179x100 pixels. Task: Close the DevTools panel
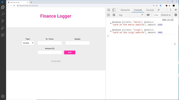pyautogui.click(x=176, y=10)
